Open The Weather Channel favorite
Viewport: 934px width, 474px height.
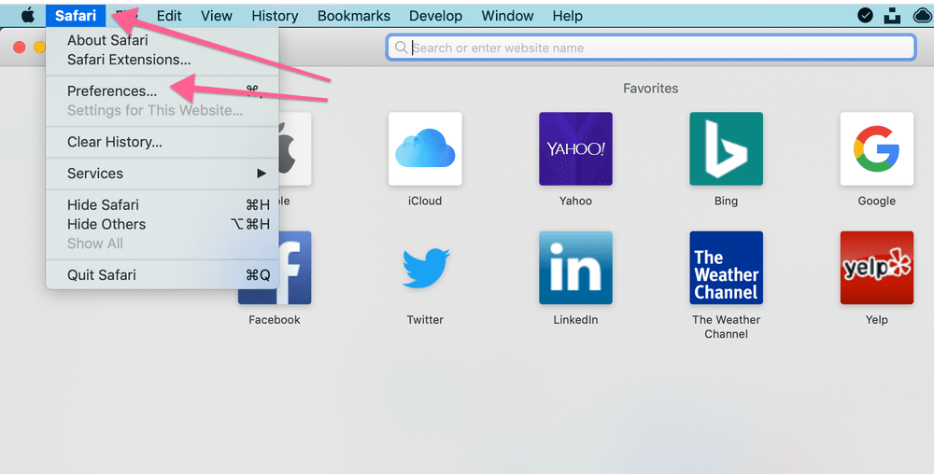click(x=726, y=268)
